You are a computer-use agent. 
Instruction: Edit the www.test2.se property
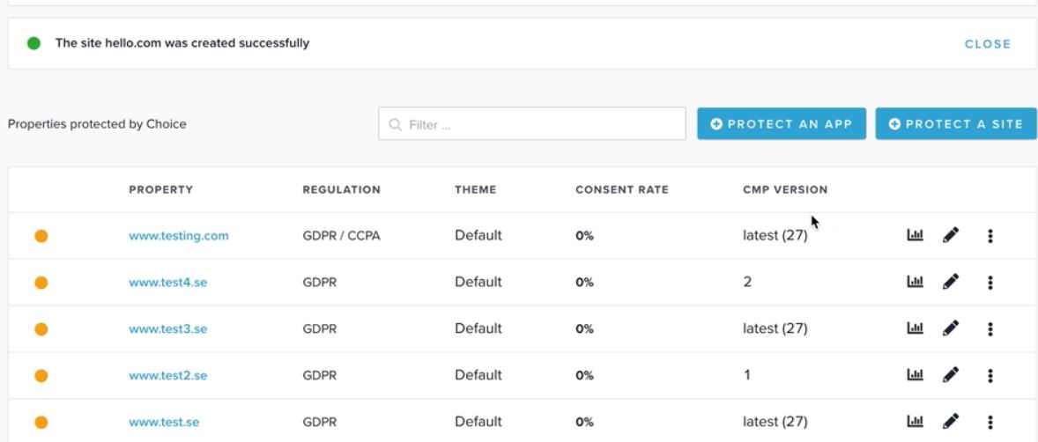[950, 375]
